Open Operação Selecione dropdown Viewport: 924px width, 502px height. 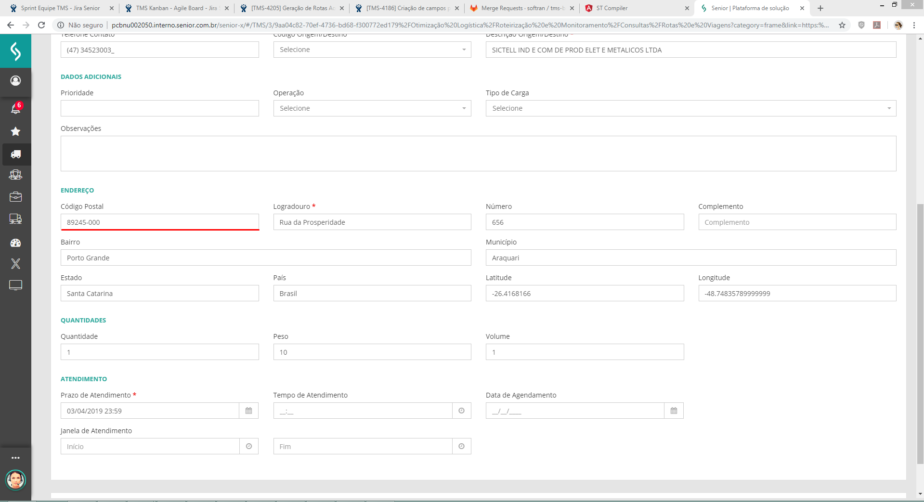(372, 108)
